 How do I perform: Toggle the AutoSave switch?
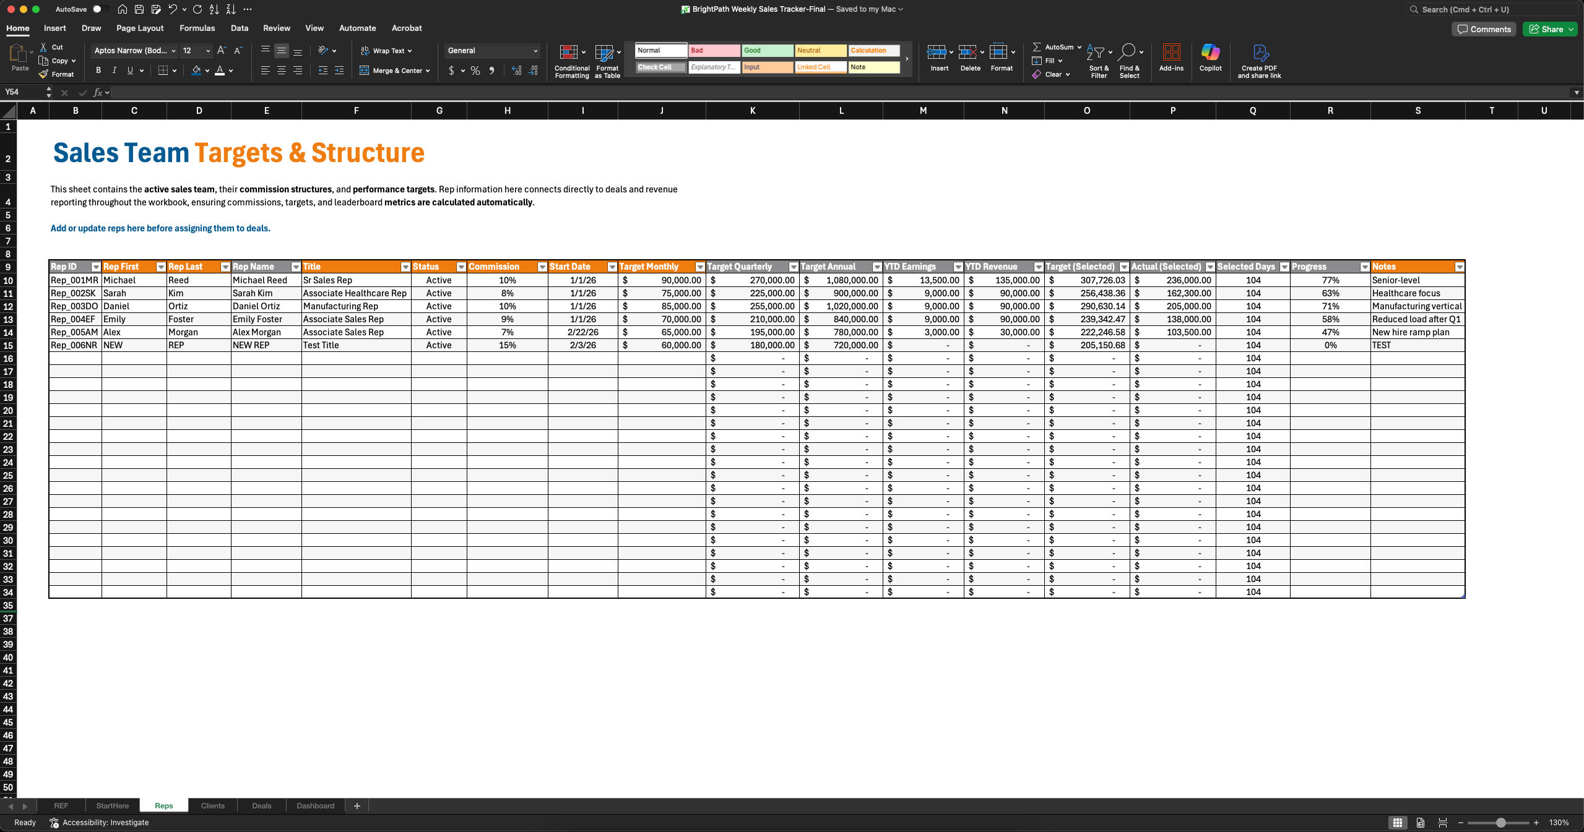pyautogui.click(x=100, y=9)
